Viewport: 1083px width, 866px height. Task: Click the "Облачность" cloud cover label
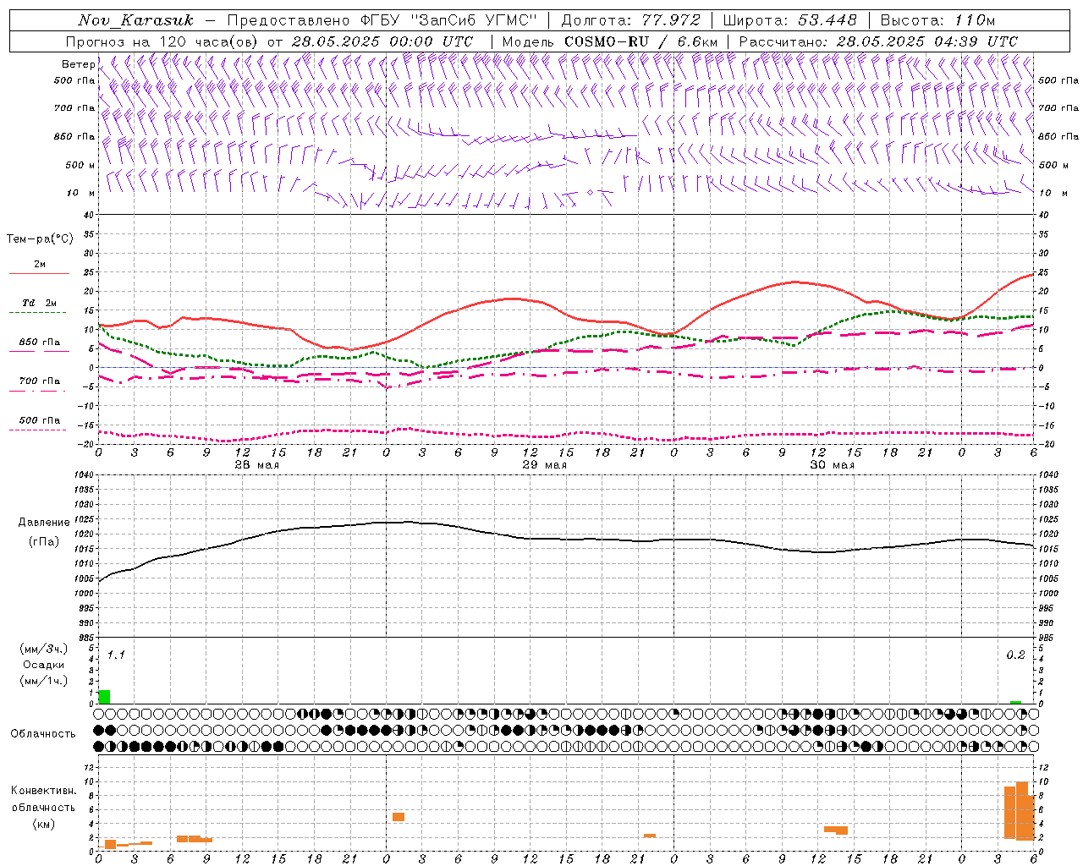(43, 734)
